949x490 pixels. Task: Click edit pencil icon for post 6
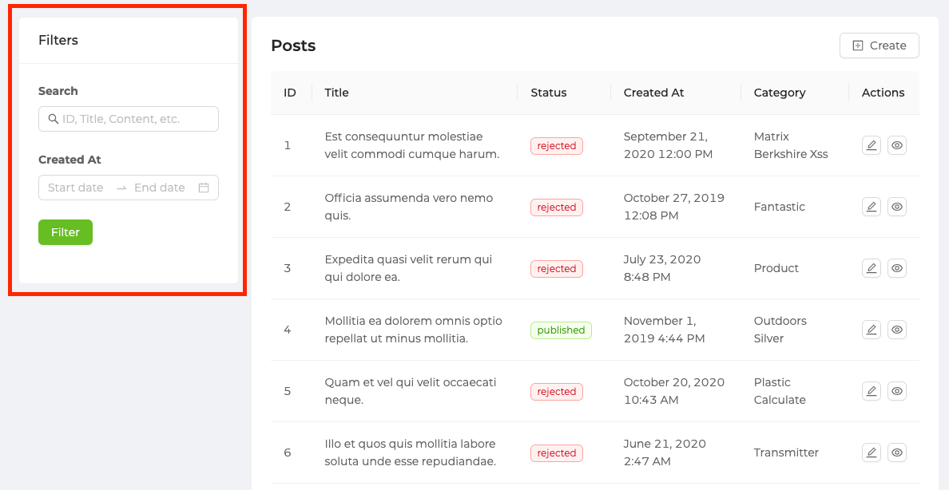coord(872,452)
